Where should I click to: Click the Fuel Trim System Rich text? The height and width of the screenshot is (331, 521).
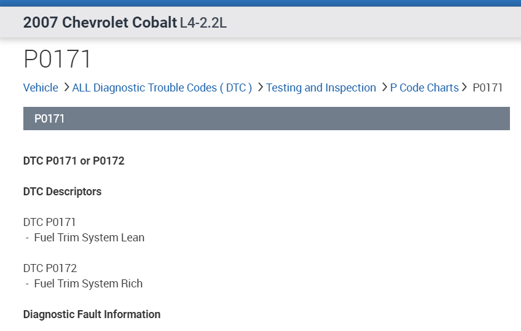pyautogui.click(x=88, y=284)
